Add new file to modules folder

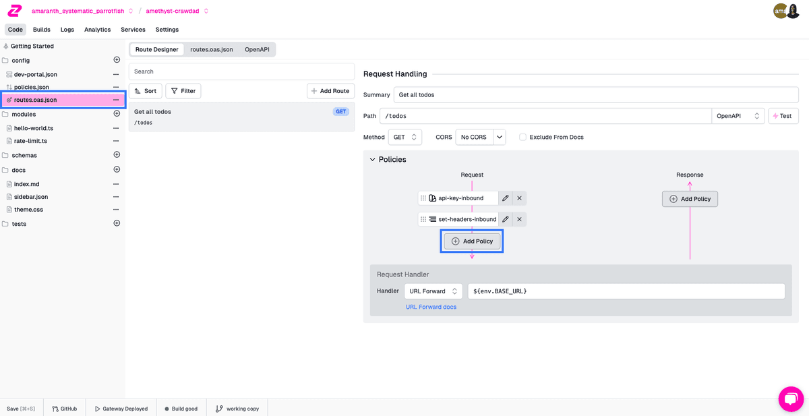117,114
